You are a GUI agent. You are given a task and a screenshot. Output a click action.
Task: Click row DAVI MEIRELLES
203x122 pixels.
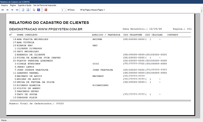coord(28,52)
